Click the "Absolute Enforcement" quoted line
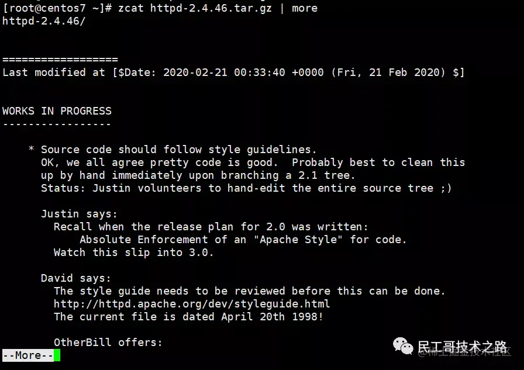 tap(243, 240)
